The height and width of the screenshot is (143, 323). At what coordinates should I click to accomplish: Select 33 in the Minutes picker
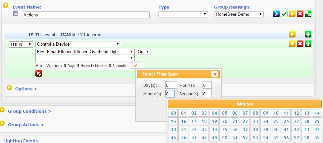point(204,130)
